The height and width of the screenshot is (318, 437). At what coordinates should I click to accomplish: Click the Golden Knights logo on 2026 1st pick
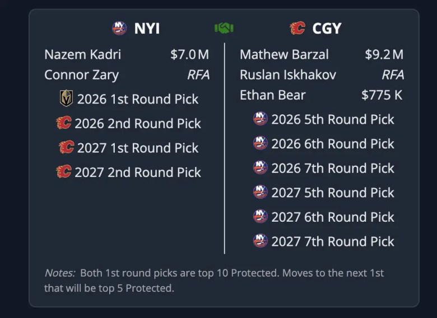(x=66, y=99)
